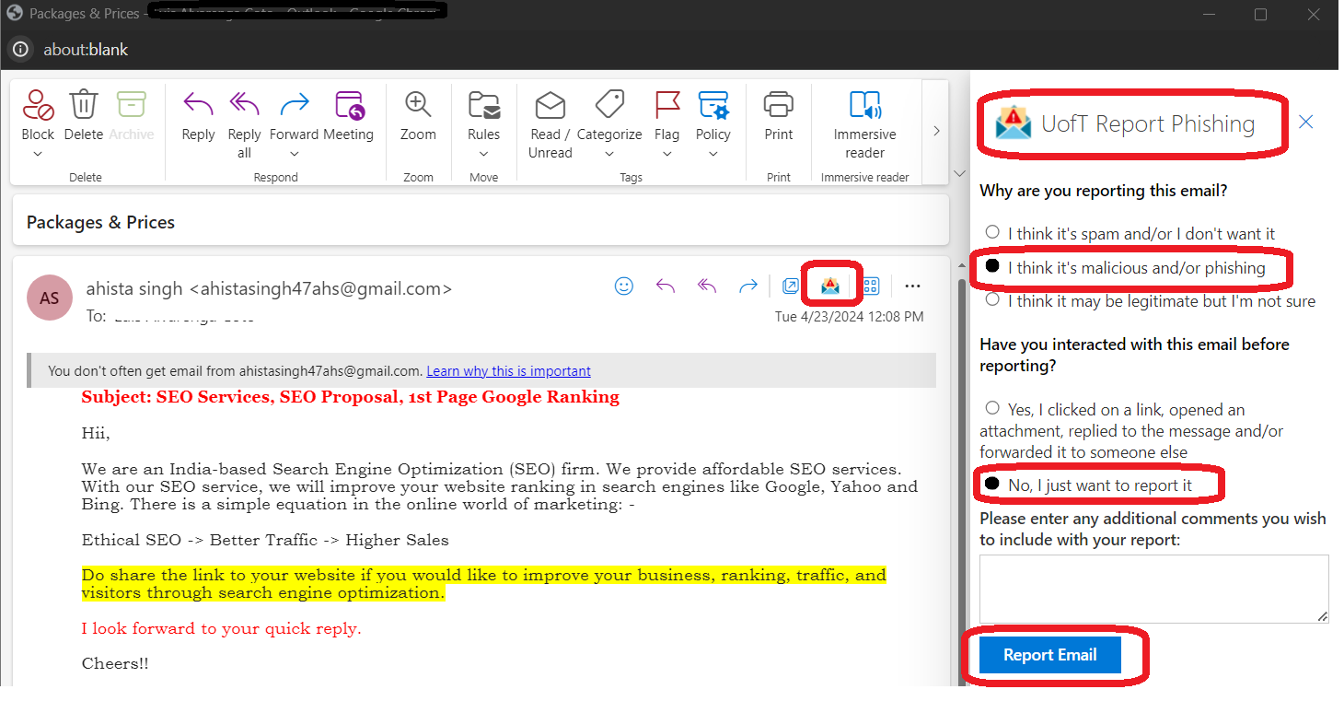Click the Zoom magnifier icon

tap(418, 105)
